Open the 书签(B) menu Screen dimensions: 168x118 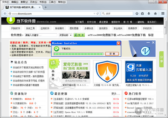click(43, 2)
